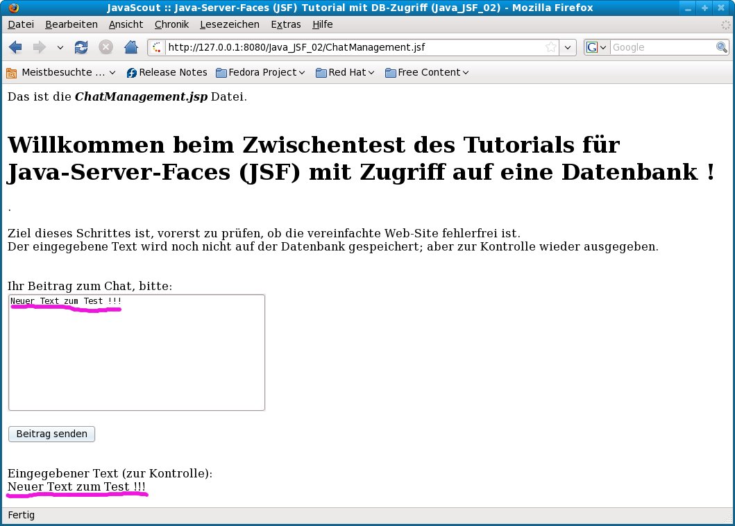
Task: Click inside the chat message text area
Action: coord(137,354)
